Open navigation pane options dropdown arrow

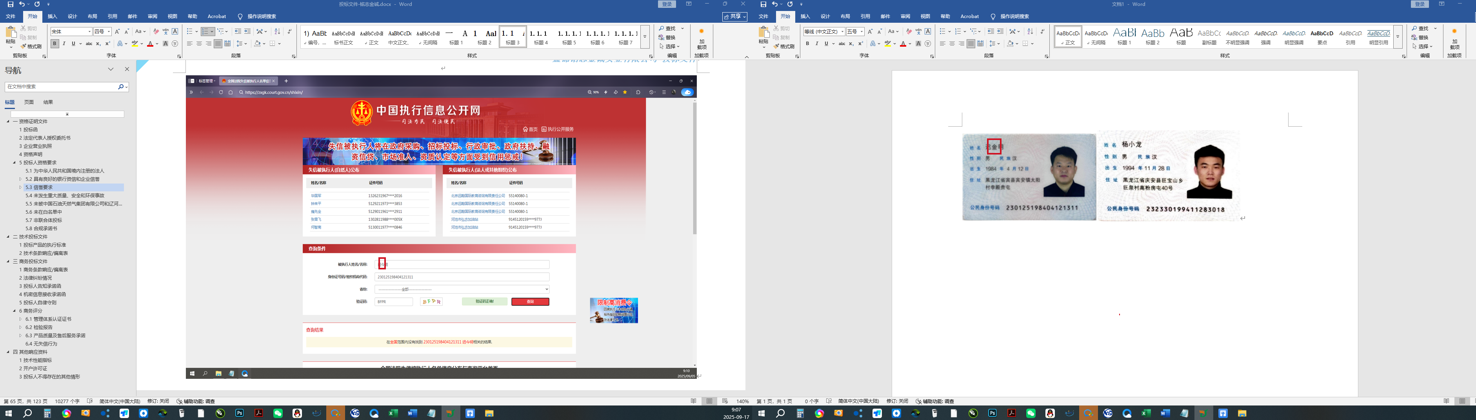tap(111, 69)
